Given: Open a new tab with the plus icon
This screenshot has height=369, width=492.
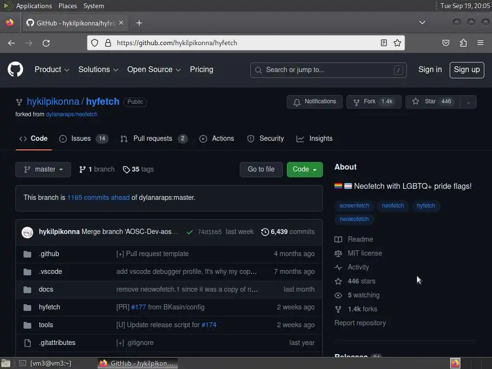Looking at the screenshot, I should [x=139, y=23].
